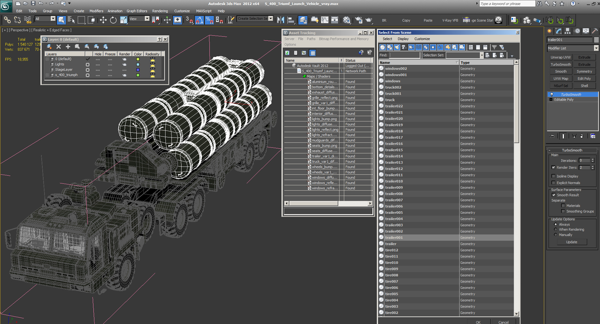Open the Rendering menu
Screen dimensions: 600x324
(160, 11)
